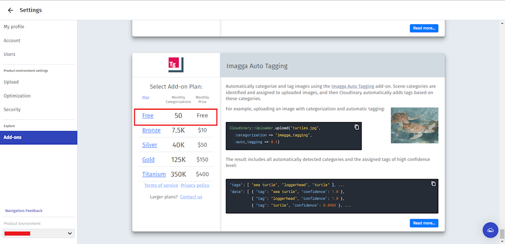Copy the tags JSON result snippet
Viewport: 505px width, 244px height.
point(433,184)
